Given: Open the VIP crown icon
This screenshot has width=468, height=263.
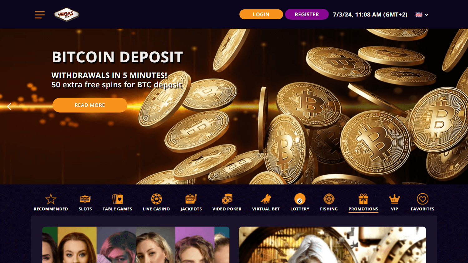Looking at the screenshot, I should click(394, 199).
